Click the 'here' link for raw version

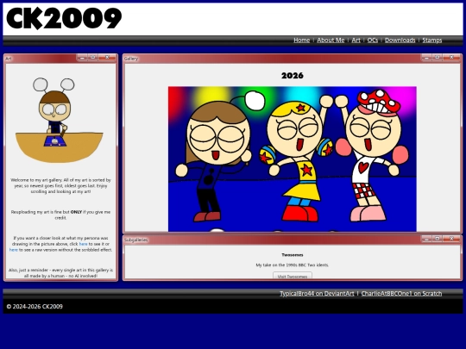point(13,250)
